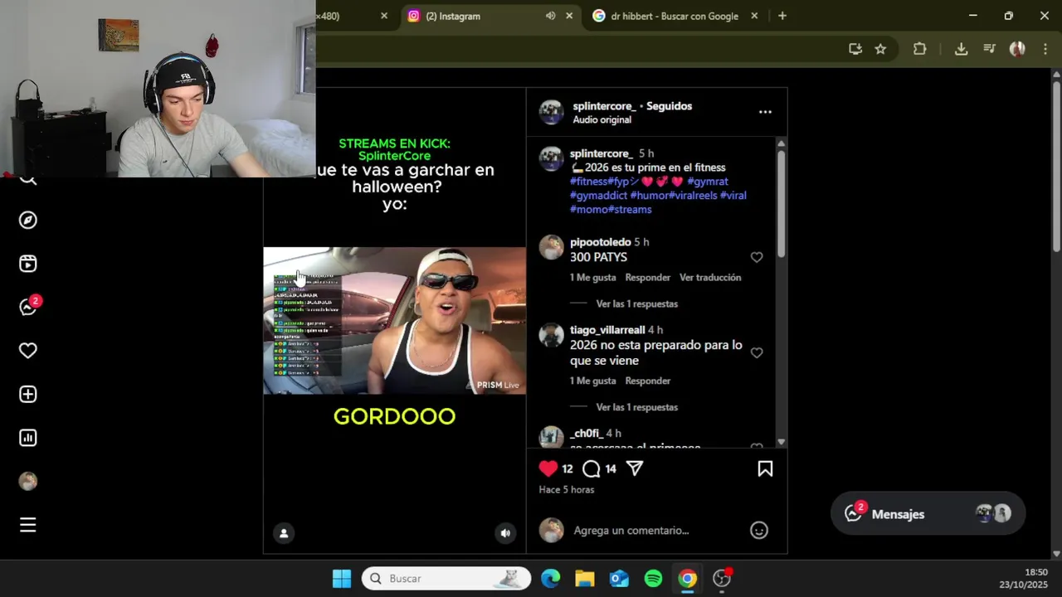The width and height of the screenshot is (1062, 597).
Task: Open #gymrat hashtag
Action: coord(708,182)
